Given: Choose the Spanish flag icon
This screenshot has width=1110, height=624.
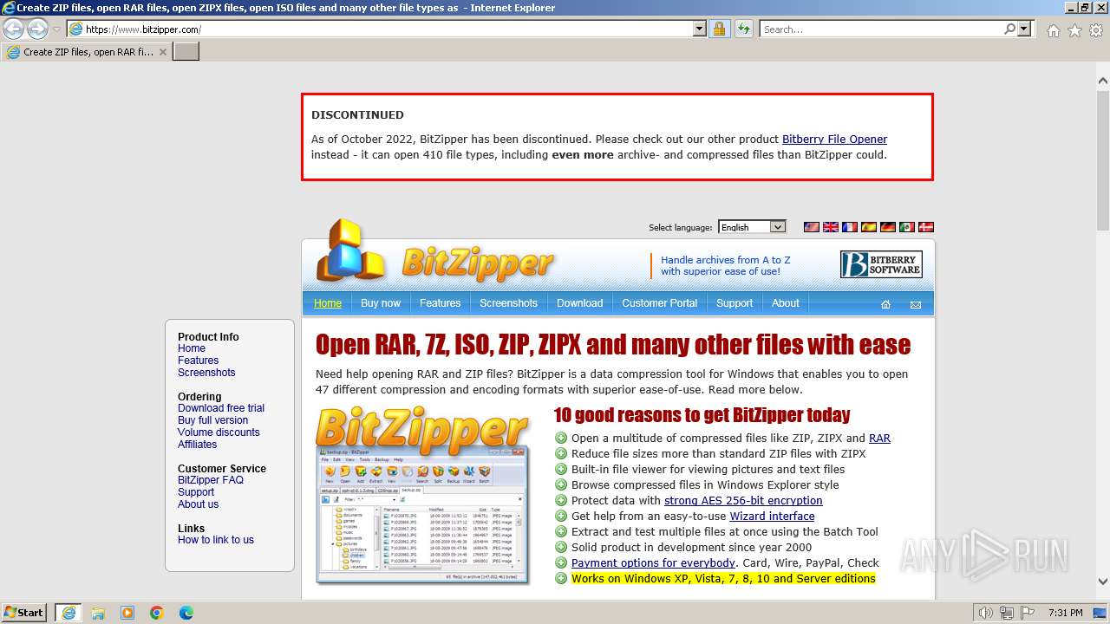Looking at the screenshot, I should point(868,227).
